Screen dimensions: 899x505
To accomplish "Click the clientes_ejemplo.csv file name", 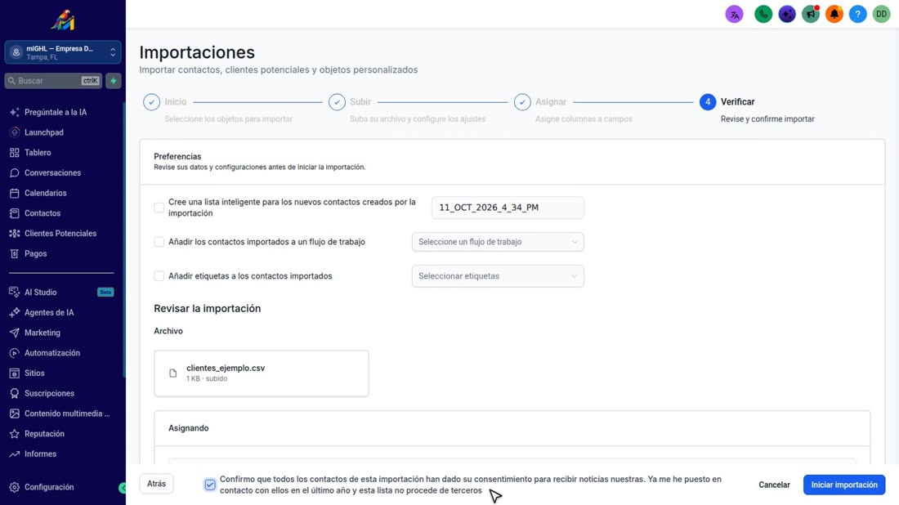I will (x=226, y=368).
